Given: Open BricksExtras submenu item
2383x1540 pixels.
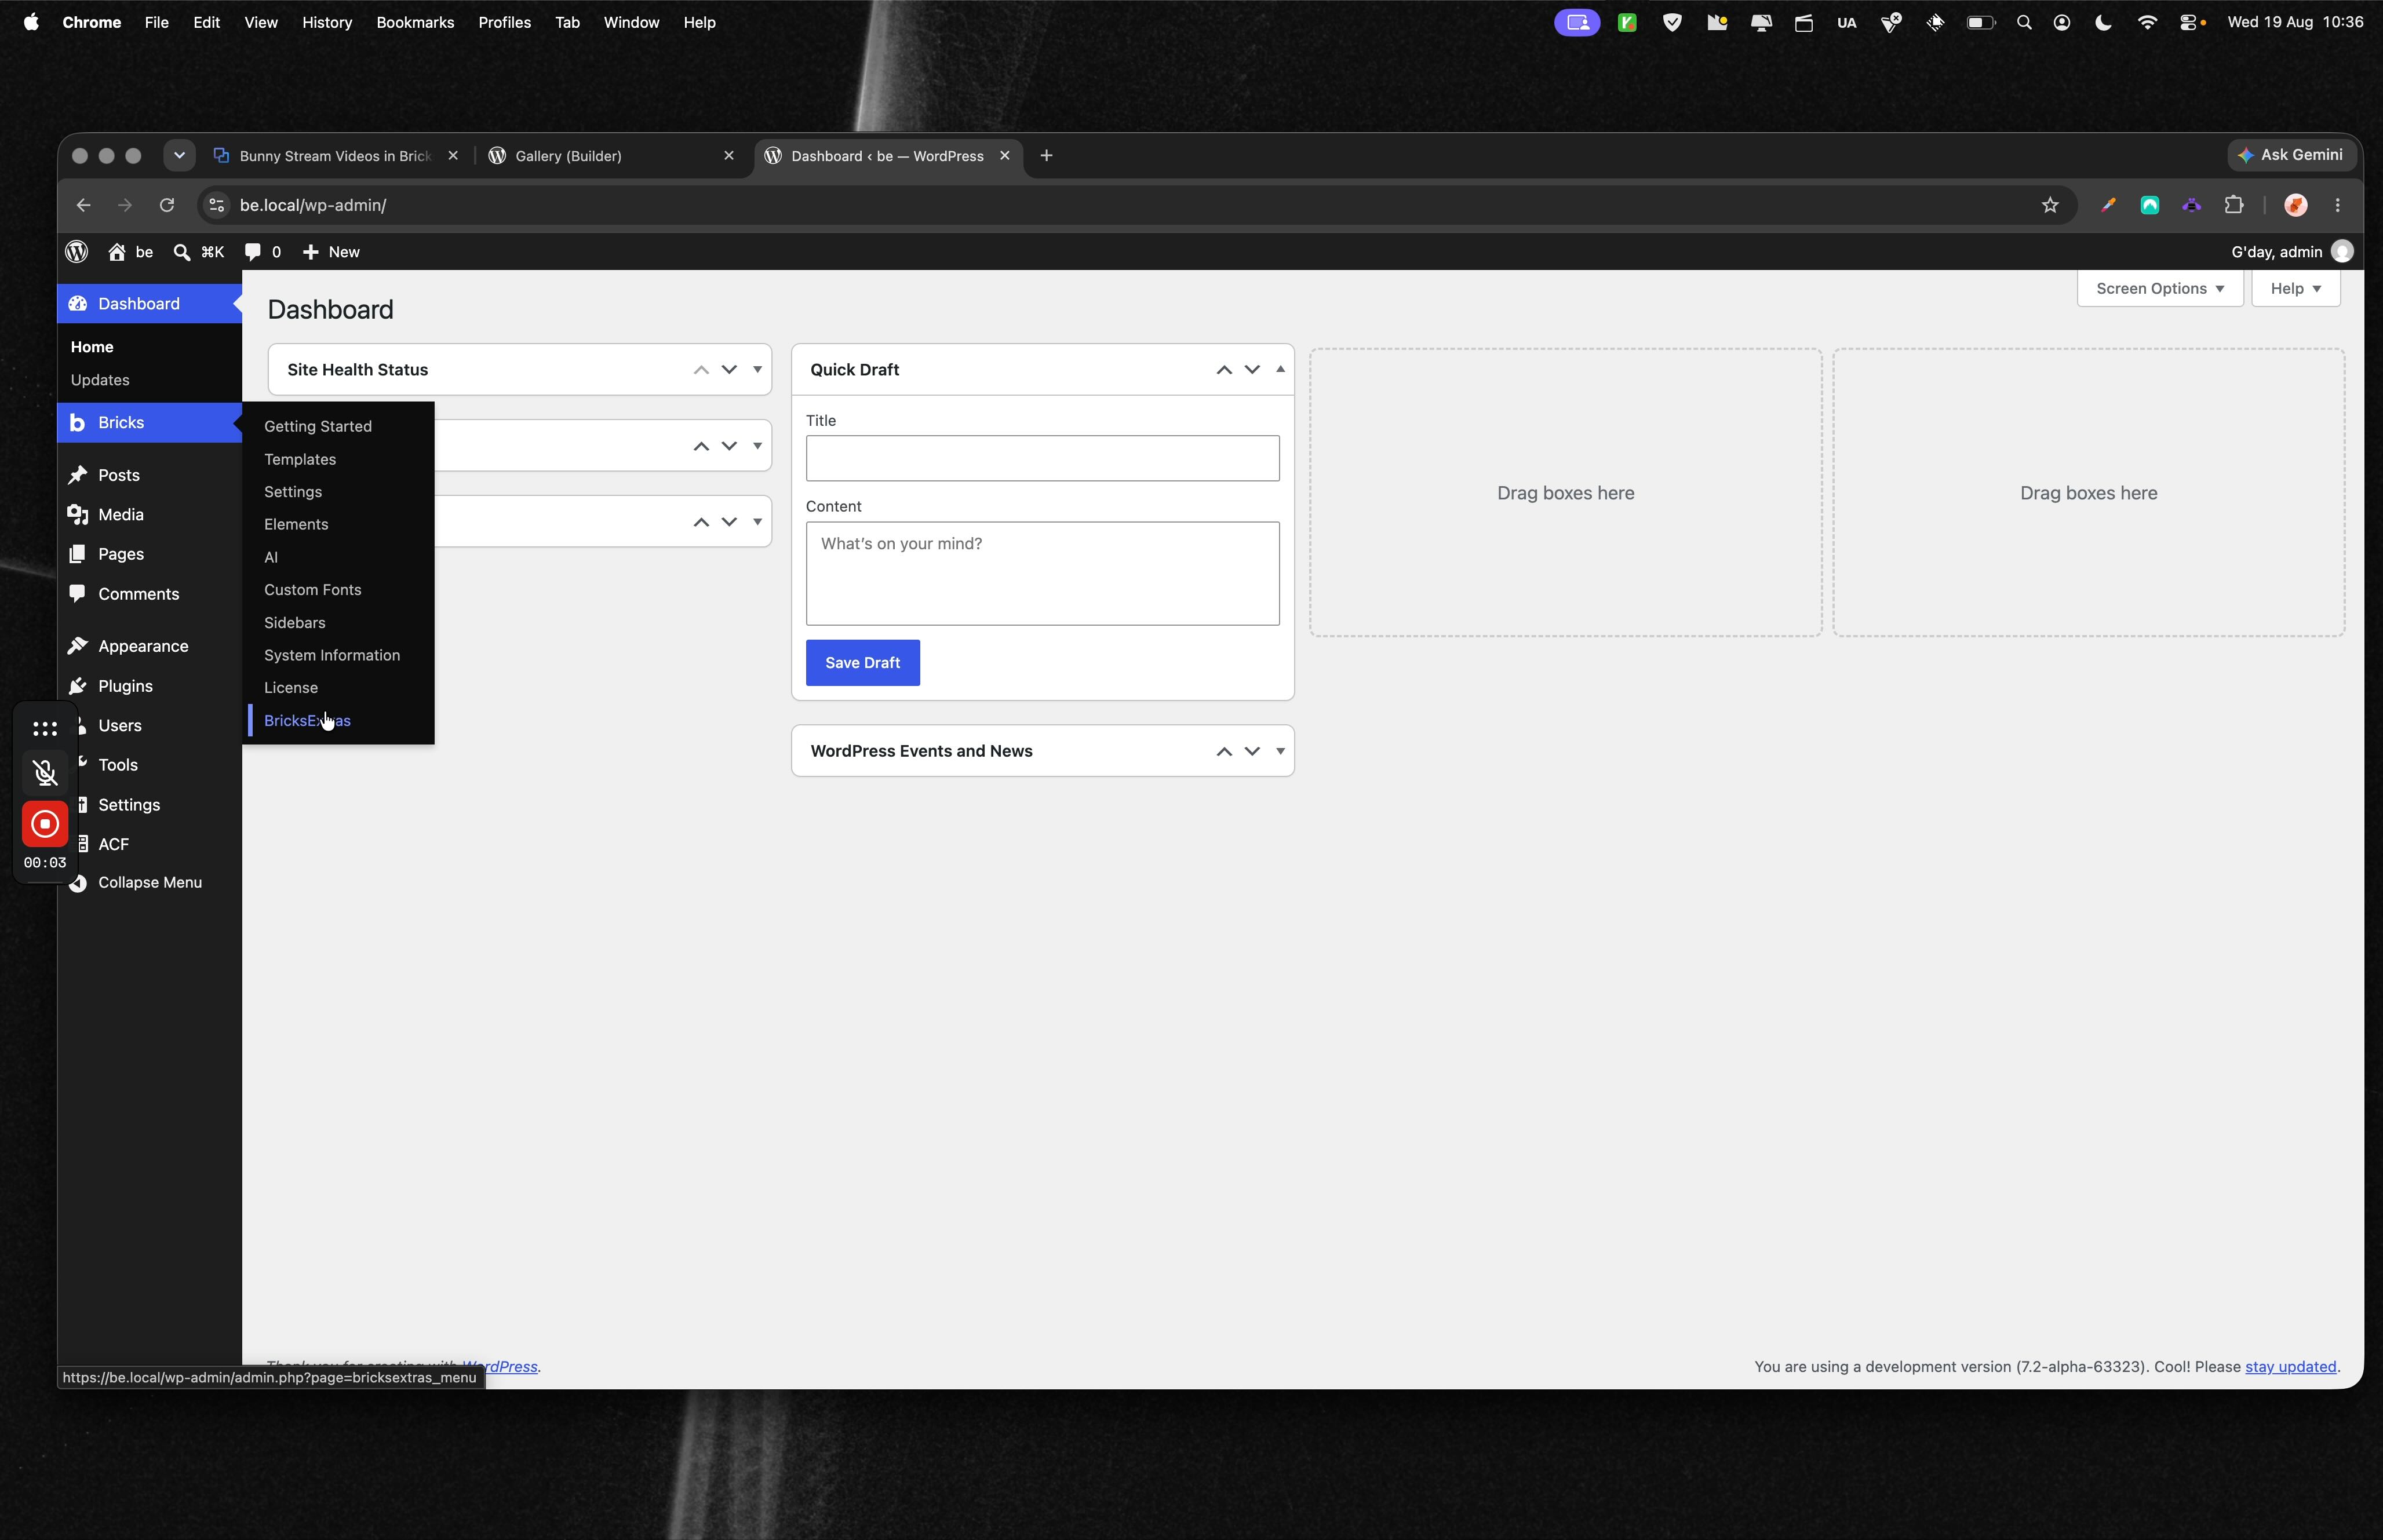Looking at the screenshot, I should point(307,721).
